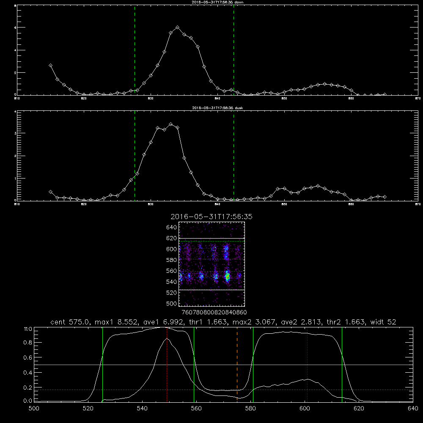
Task: Click spectrogram y-axis label '600'
Action: coord(172,249)
